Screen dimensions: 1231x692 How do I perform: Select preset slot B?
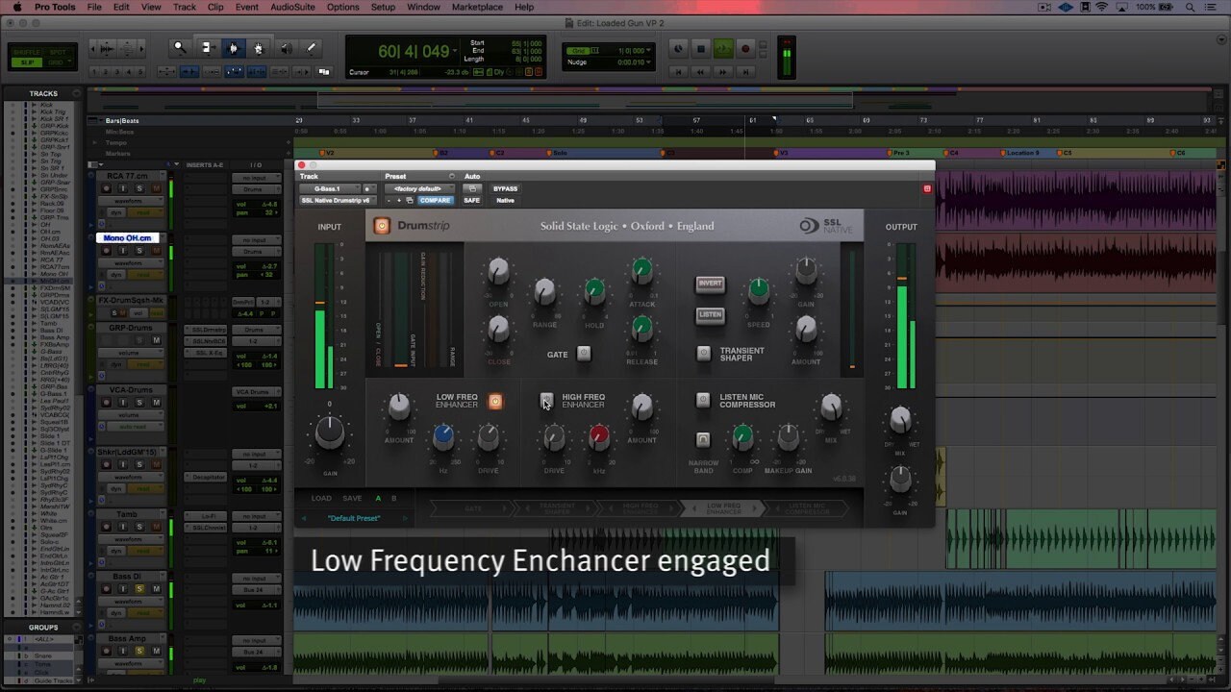click(x=393, y=499)
